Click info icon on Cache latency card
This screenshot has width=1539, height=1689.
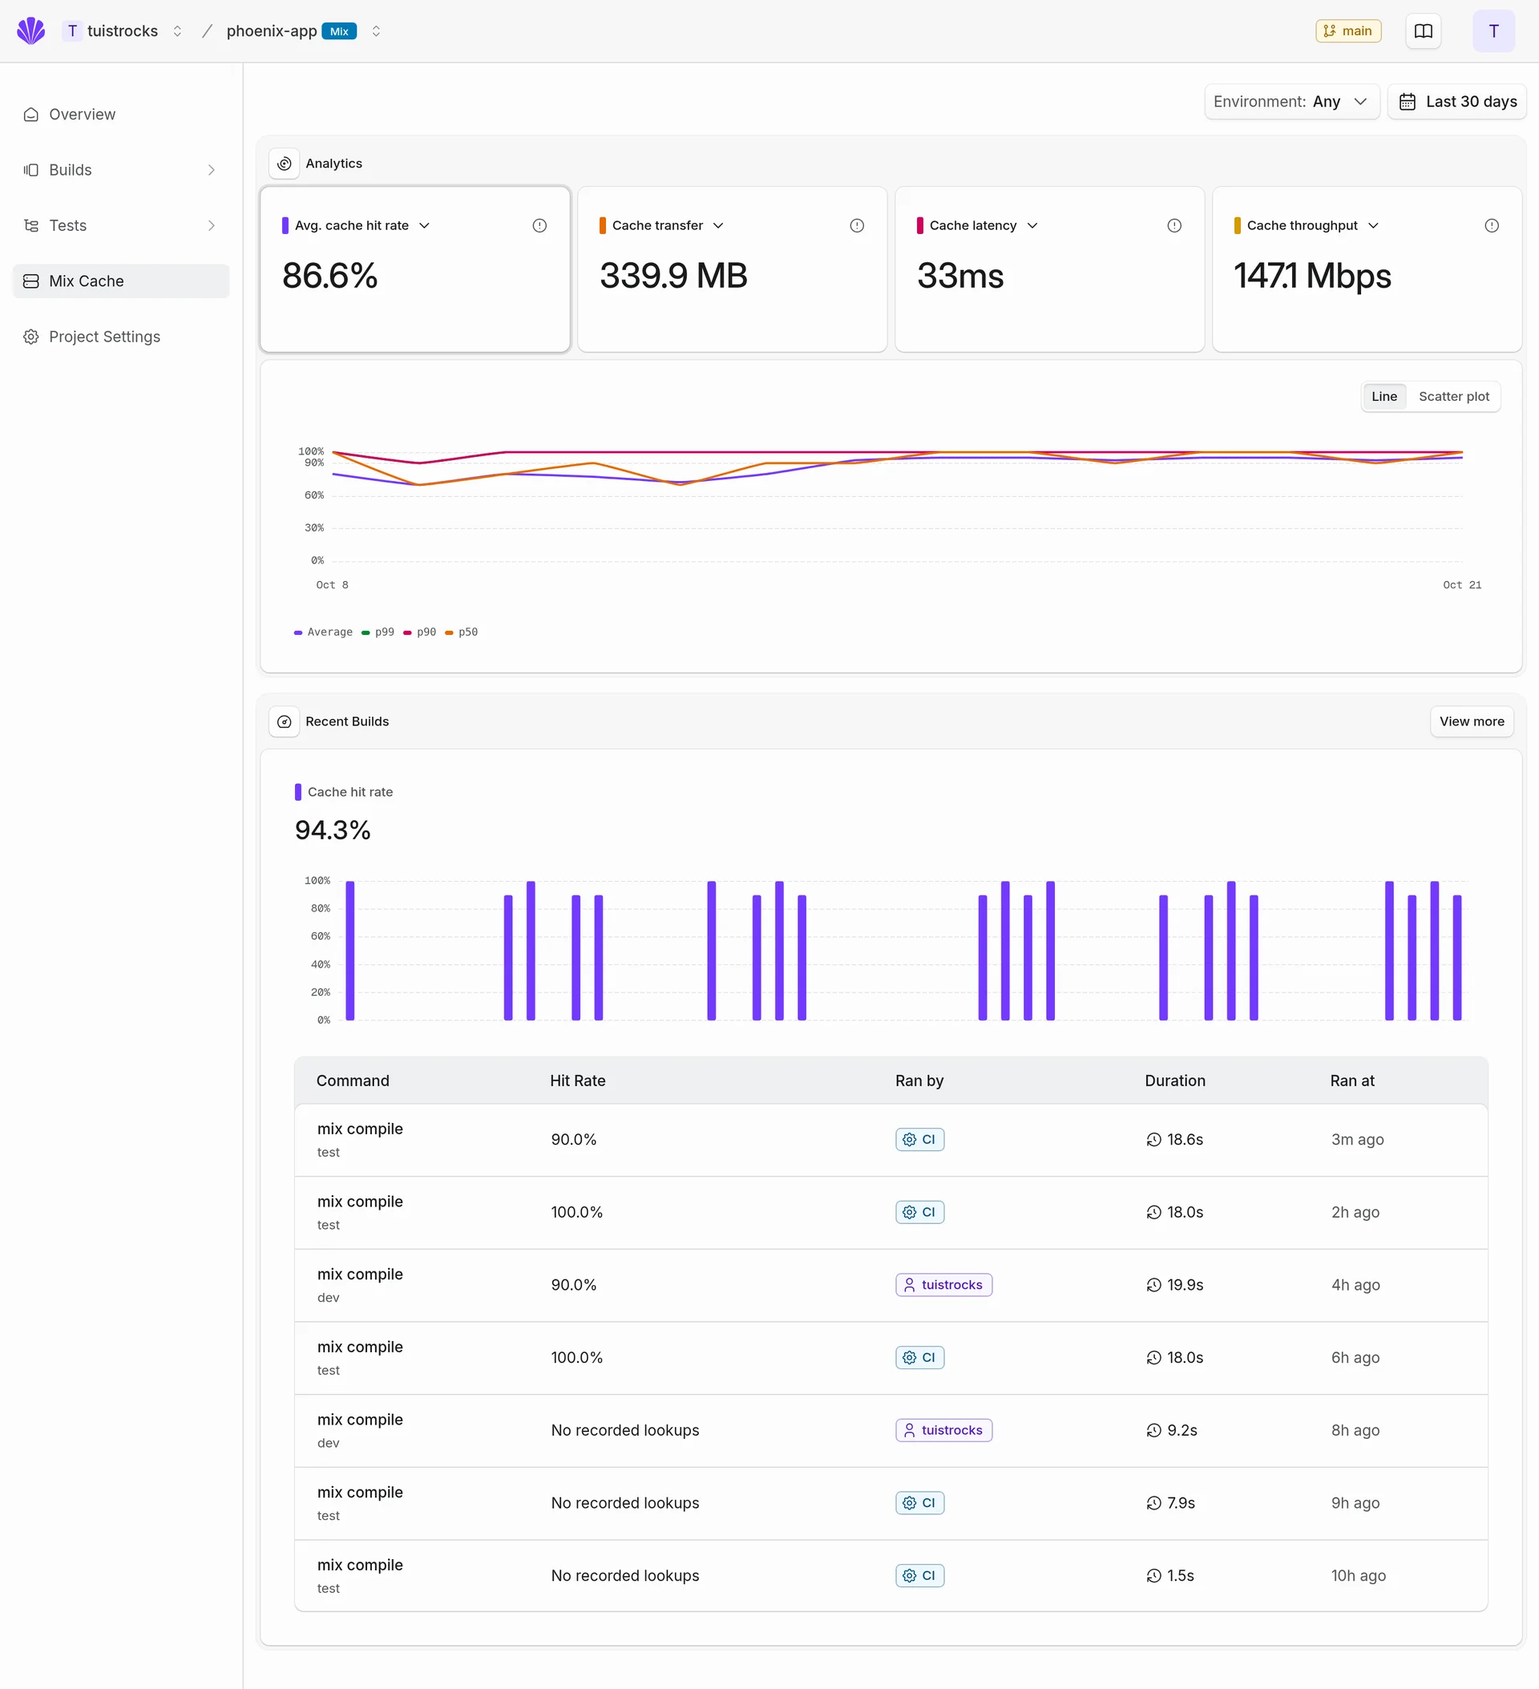[1174, 225]
